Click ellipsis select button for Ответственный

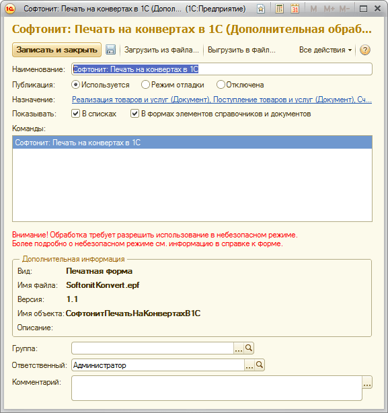tap(249, 365)
